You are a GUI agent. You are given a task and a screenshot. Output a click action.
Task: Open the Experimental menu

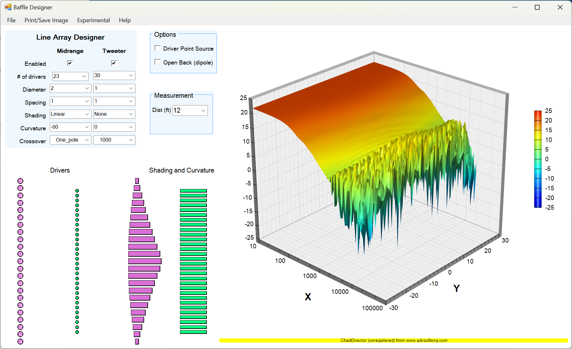point(93,20)
